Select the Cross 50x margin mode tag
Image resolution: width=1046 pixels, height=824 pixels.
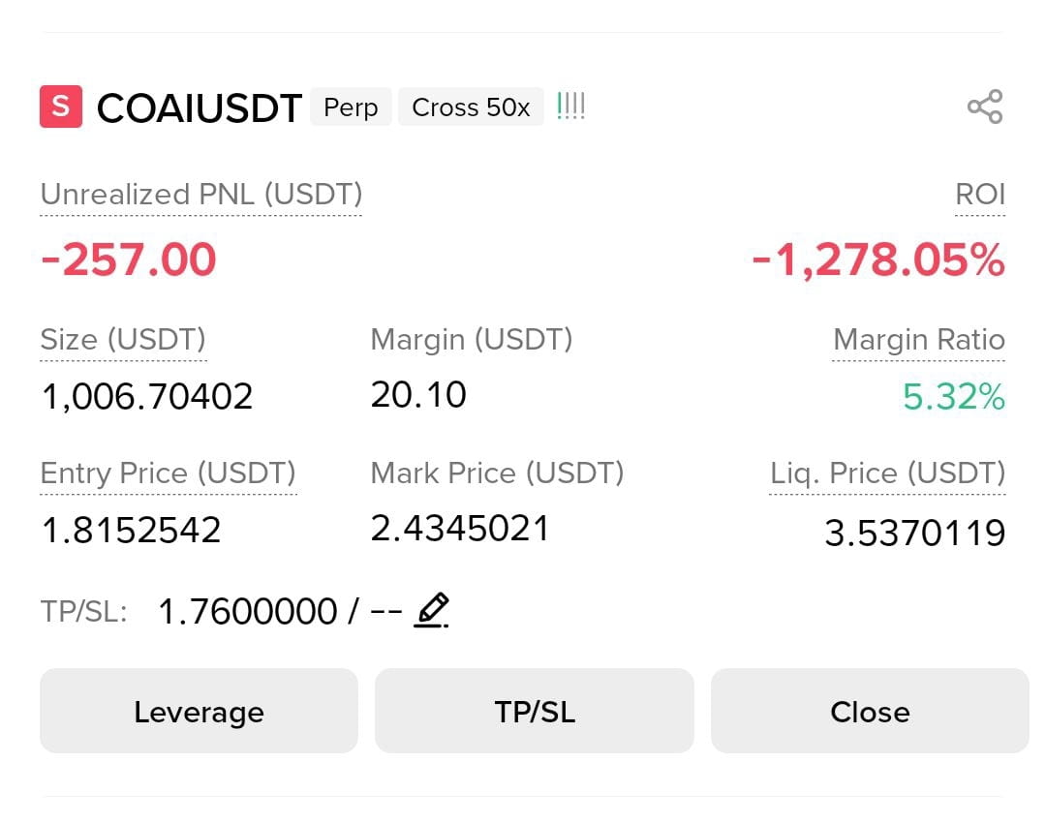471,107
